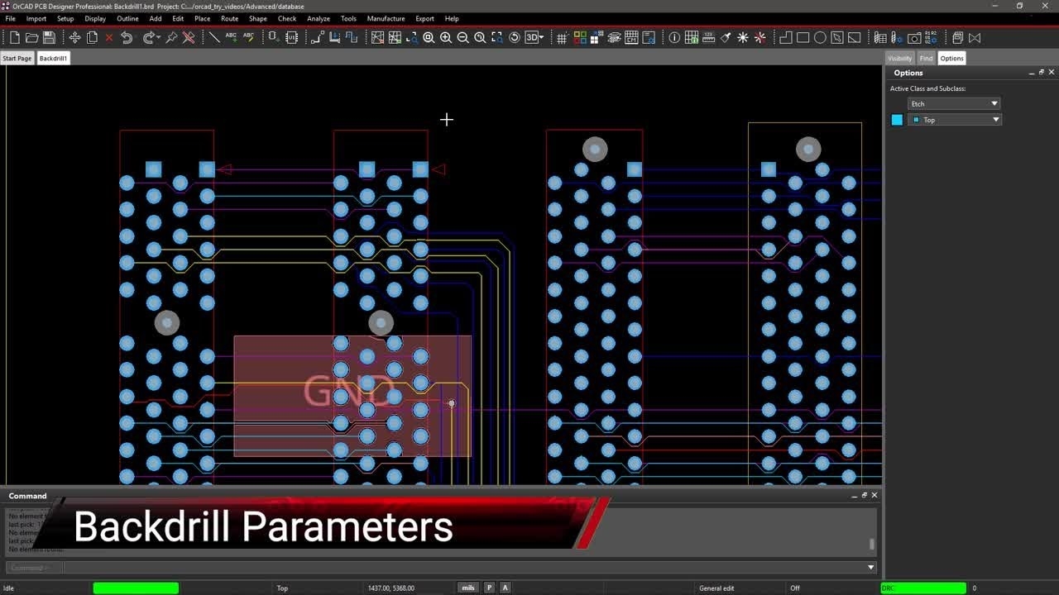The image size is (1059, 595).
Task: Delete an element with the Delete tool
Action: tap(108, 38)
